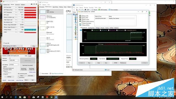Open the Language dropdown in FurMark

[x=32, y=56]
